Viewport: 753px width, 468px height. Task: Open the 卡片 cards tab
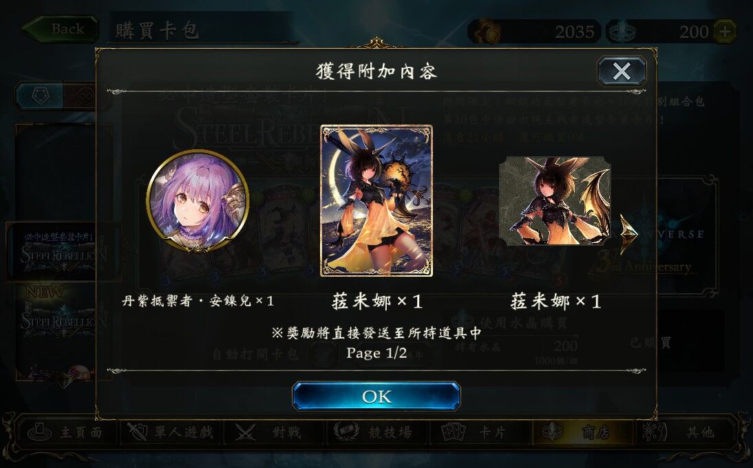(479, 432)
